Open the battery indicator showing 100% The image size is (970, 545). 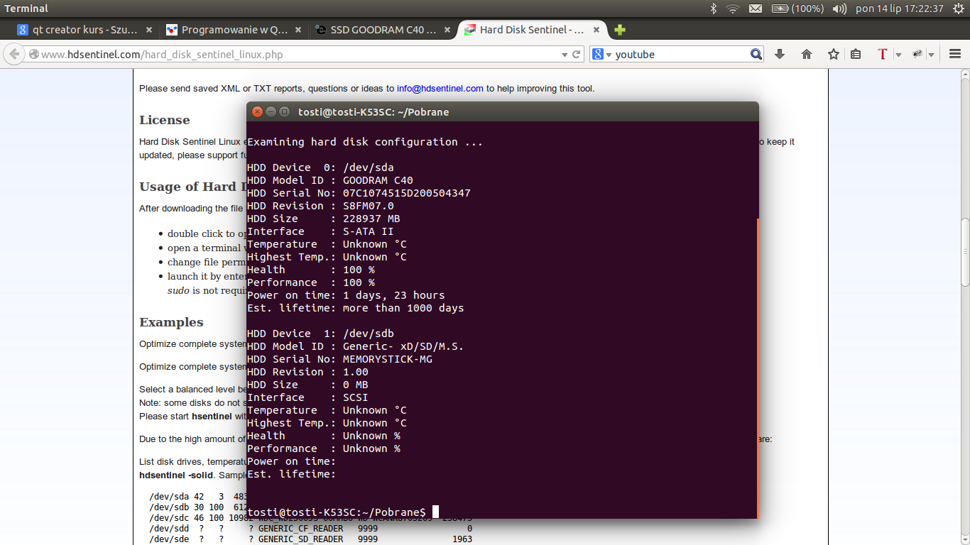797,9
